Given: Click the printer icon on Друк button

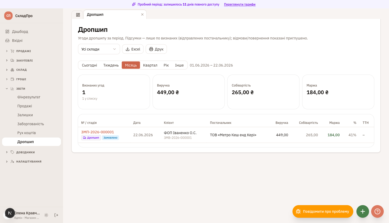Looking at the screenshot, I should click(151, 49).
